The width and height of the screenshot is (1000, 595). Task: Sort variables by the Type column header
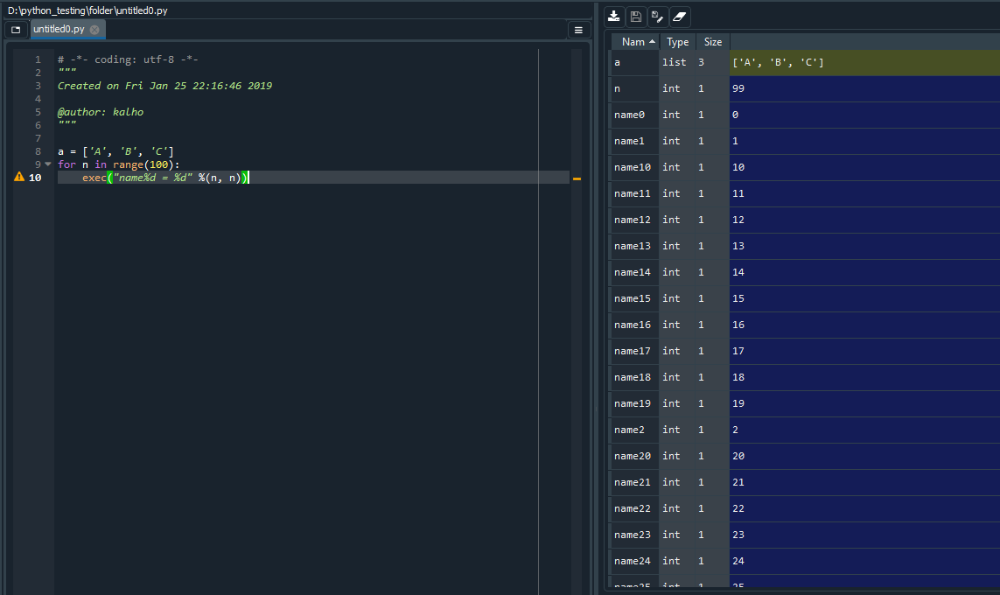[678, 42]
